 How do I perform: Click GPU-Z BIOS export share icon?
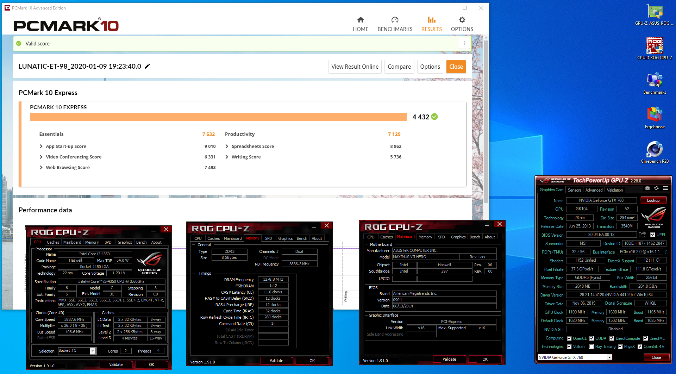point(642,235)
